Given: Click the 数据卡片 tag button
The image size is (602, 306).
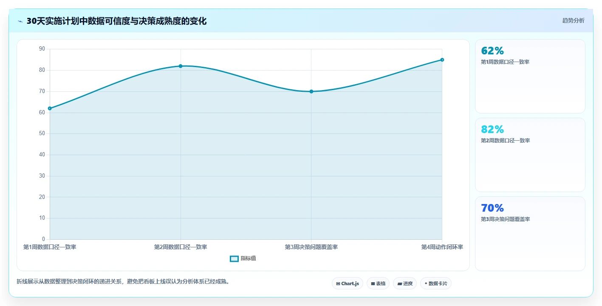Looking at the screenshot, I should (436, 283).
